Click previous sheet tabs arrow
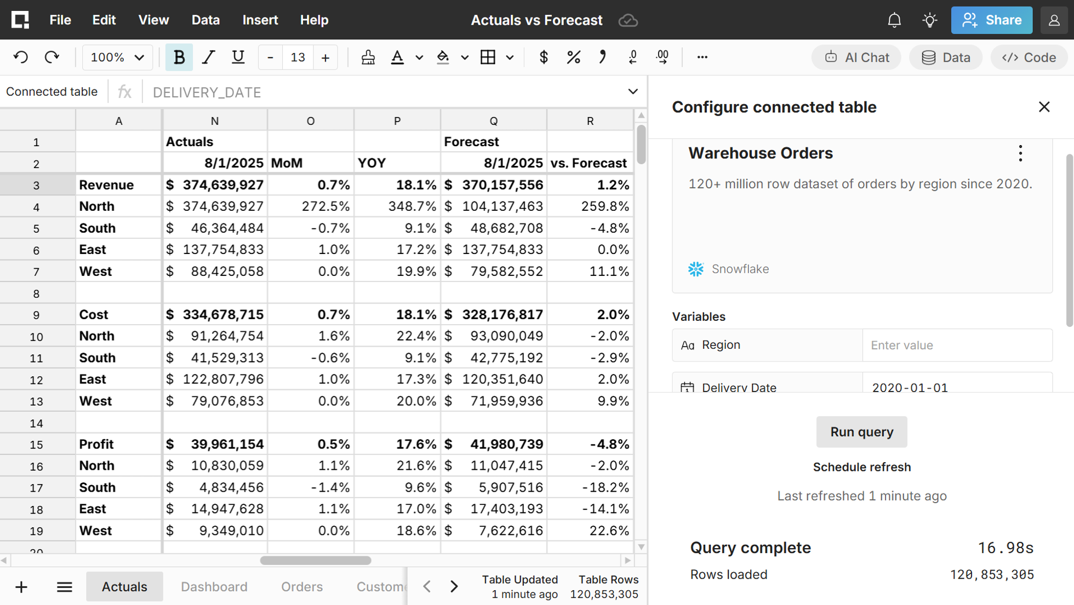Image resolution: width=1074 pixels, height=605 pixels. tap(427, 587)
